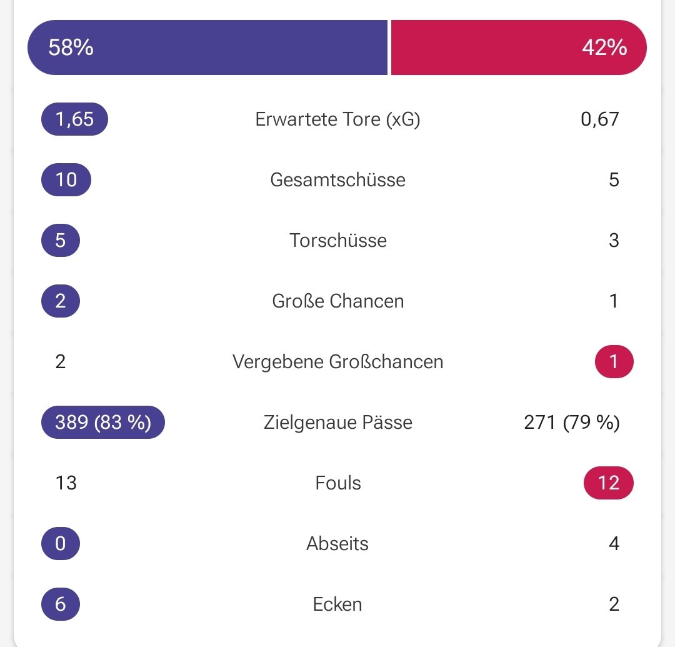Click the Torschüsse stat label
This screenshot has width=675, height=647.
point(337,241)
